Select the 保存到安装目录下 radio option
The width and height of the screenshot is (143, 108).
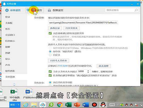tap(50, 48)
